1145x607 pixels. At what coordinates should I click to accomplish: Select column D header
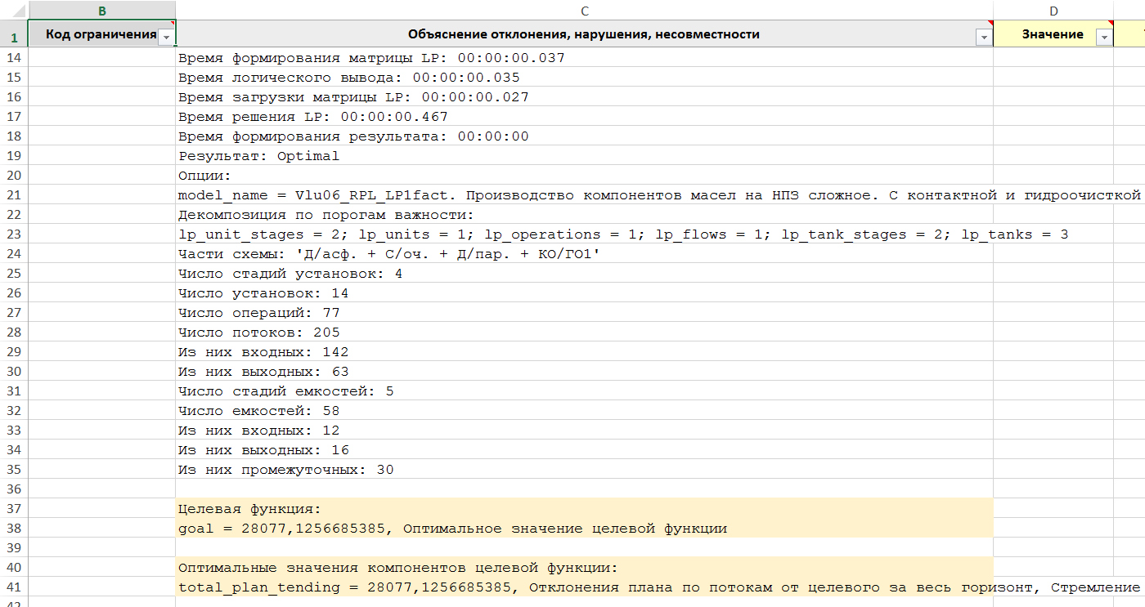coord(1053,10)
